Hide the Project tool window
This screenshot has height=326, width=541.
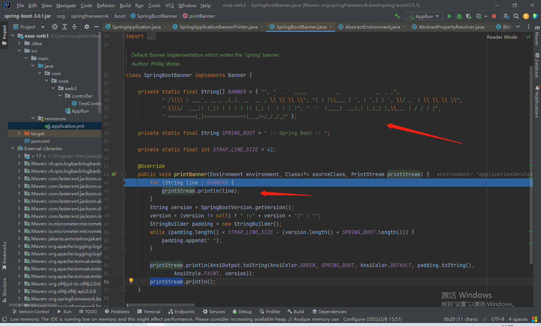pyautogui.click(x=97, y=27)
